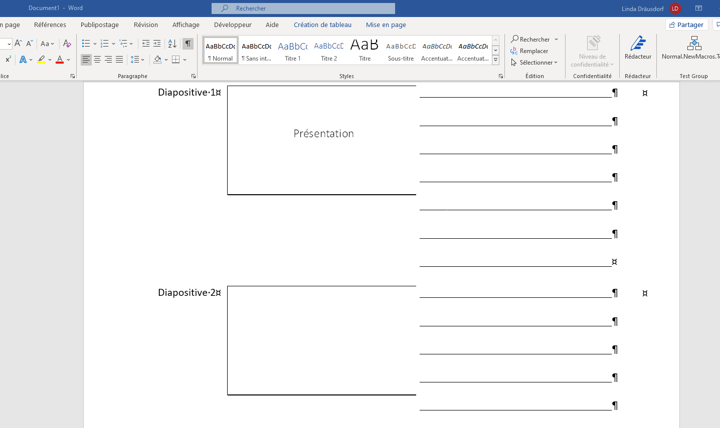Open highlight color dropdown arrow

[50, 60]
